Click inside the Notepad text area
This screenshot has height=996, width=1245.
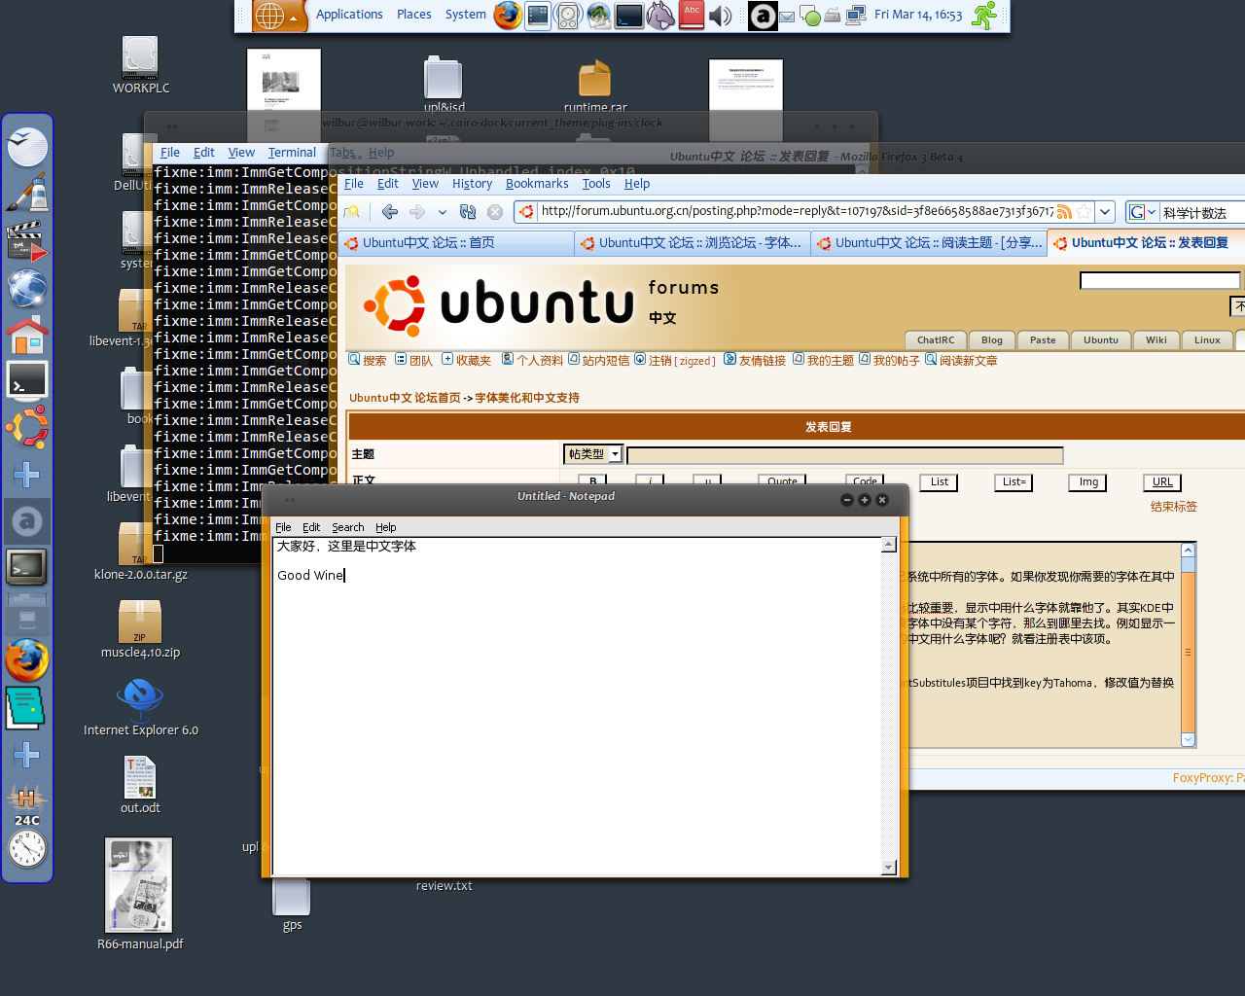pyautogui.click(x=577, y=705)
